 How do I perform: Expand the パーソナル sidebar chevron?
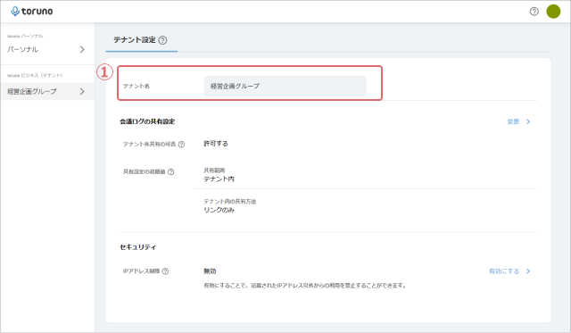coord(82,49)
